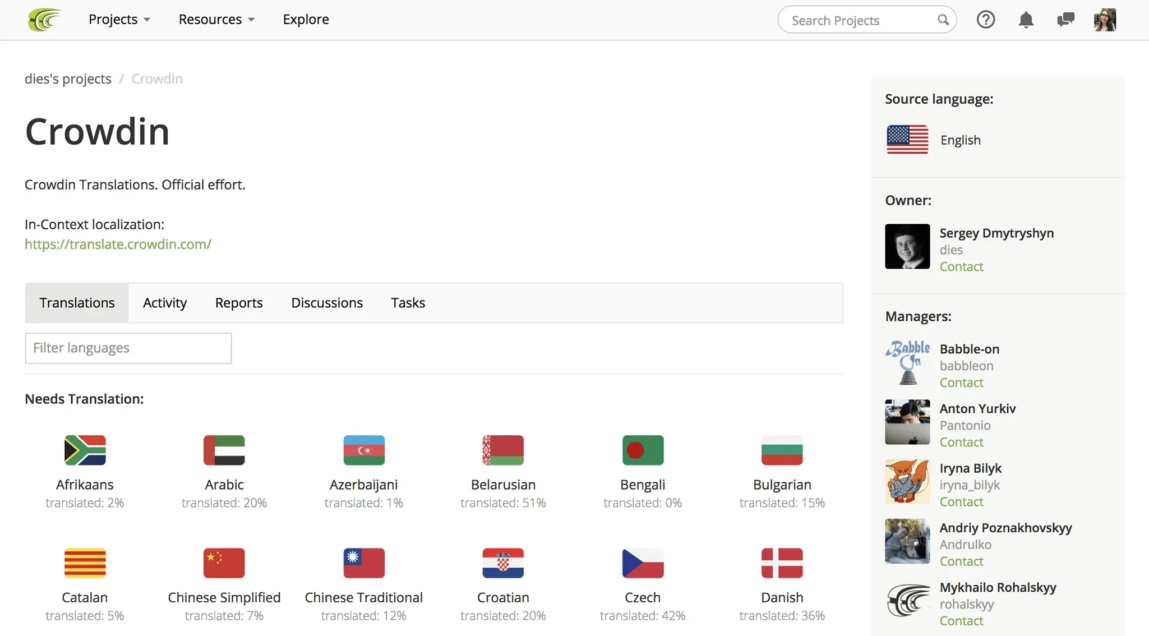The height and width of the screenshot is (636, 1149).
Task: Open the help question mark icon
Action: (985, 20)
